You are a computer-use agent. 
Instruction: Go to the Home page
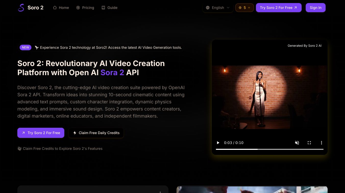click(x=61, y=8)
